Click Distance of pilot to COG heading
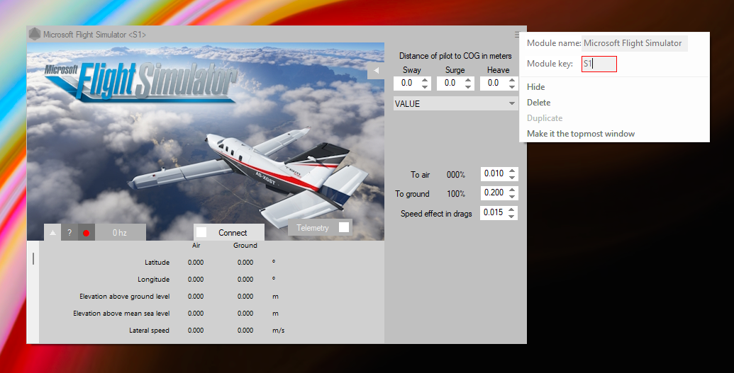 455,56
